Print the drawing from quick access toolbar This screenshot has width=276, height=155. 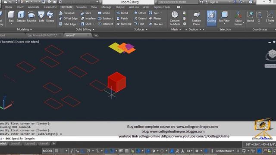49,2
